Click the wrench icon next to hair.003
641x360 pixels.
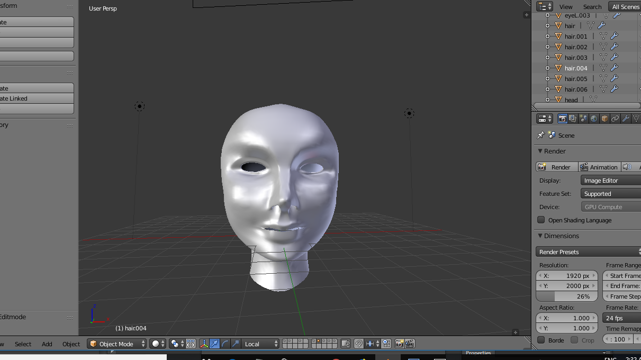[x=614, y=57]
